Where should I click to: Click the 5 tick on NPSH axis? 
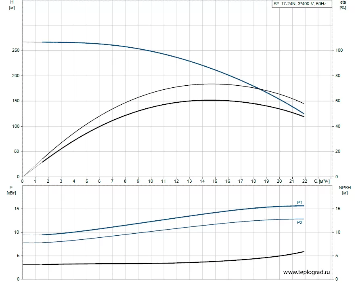337,256
